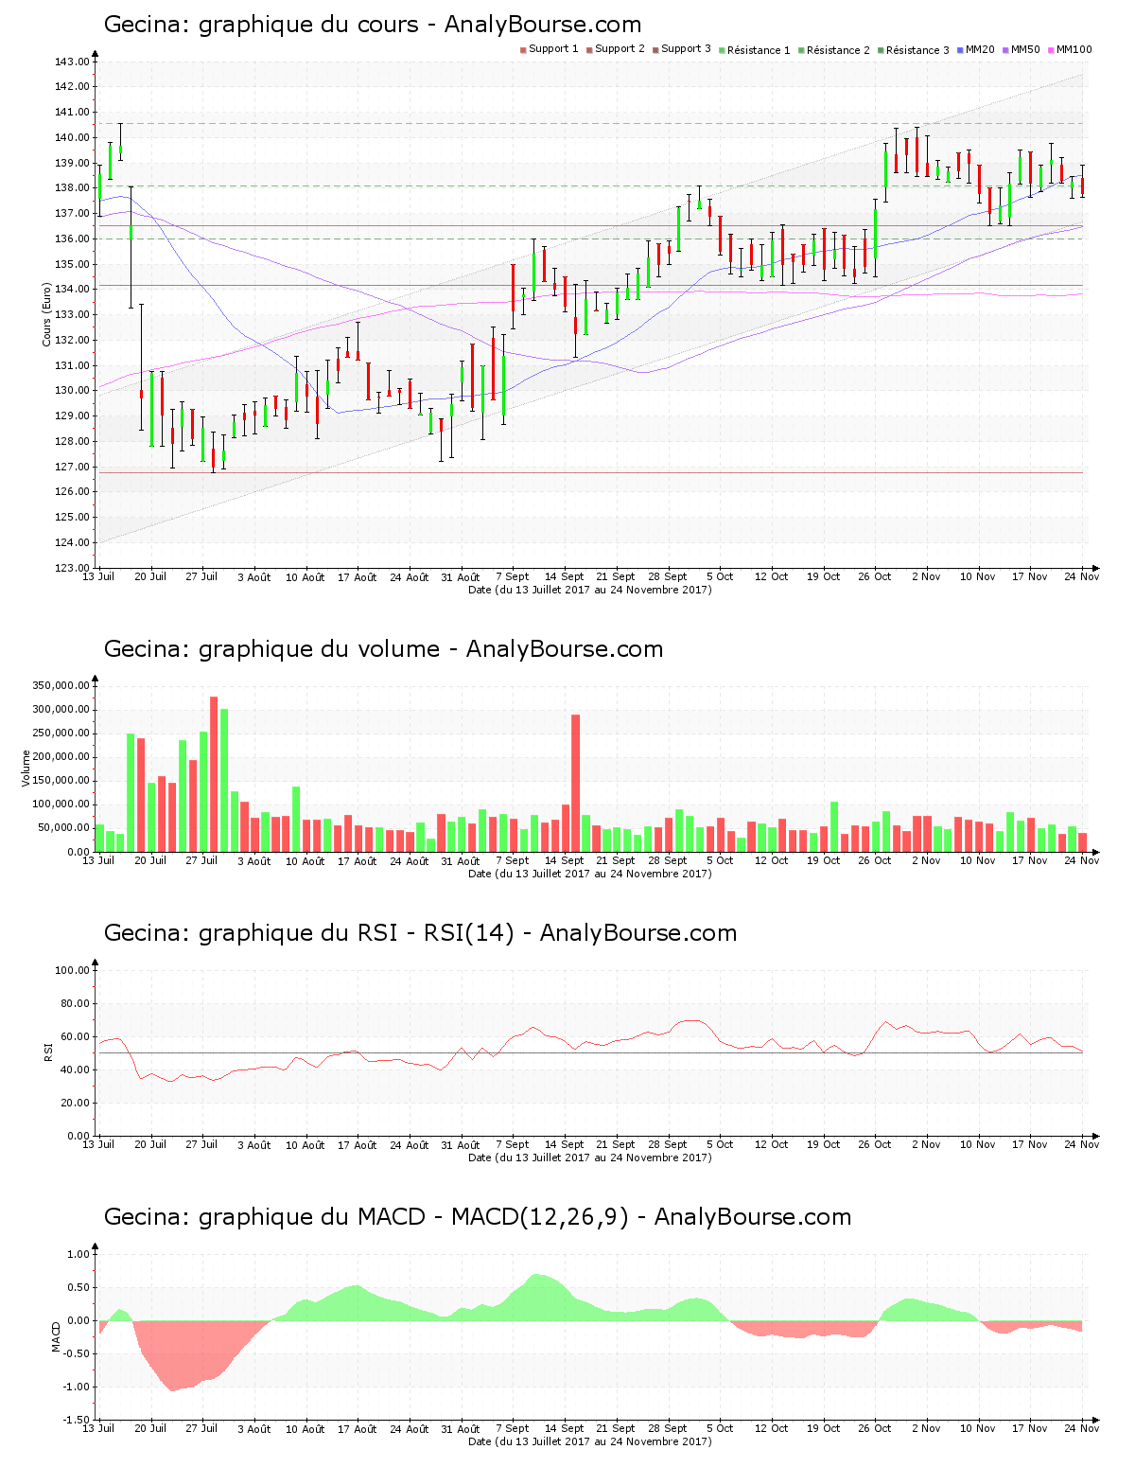Viewport: 1135px width, 1467px height.
Task: Click the '-1.50' value on MACD axis
Action: click(x=78, y=1420)
